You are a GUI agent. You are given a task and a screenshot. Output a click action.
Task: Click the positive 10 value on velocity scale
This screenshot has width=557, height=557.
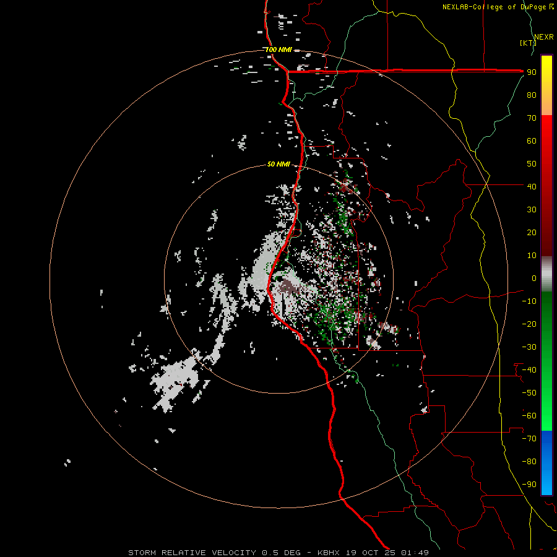coord(532,256)
